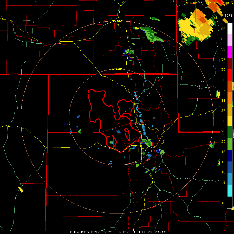Click the '100 NMI' range ring label
Viewport: 234px width, 234px height.
tap(117, 21)
